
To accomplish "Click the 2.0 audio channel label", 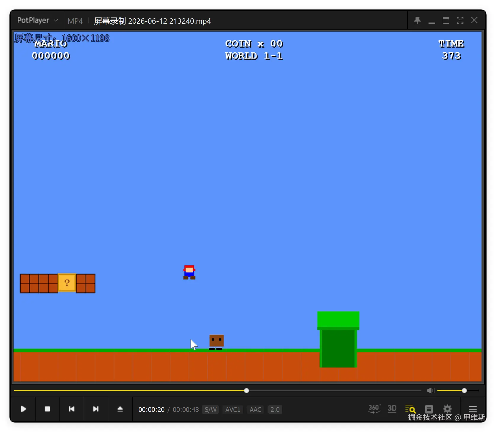I will 275,410.
